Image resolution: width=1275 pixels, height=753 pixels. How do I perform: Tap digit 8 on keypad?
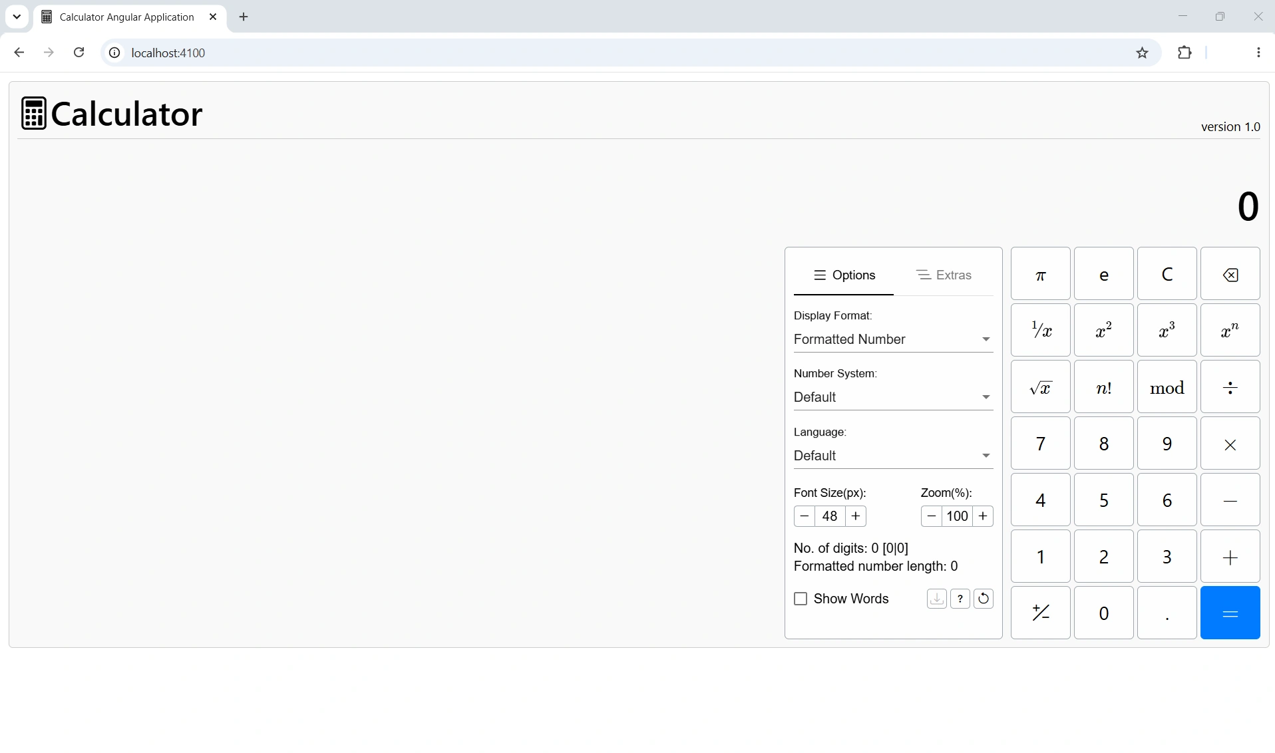click(x=1103, y=444)
